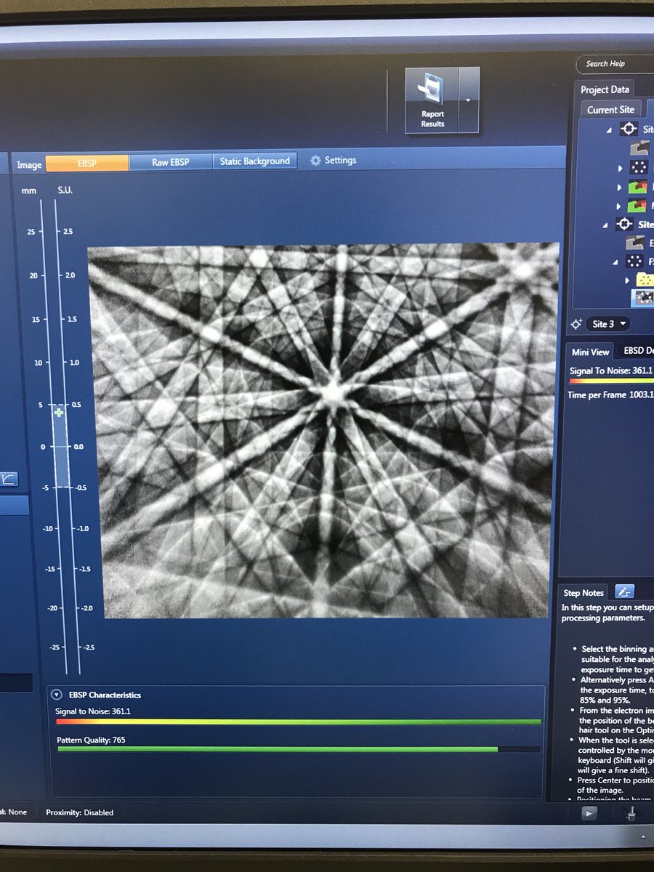
Task: Show the Static Background image
Action: coord(255,161)
